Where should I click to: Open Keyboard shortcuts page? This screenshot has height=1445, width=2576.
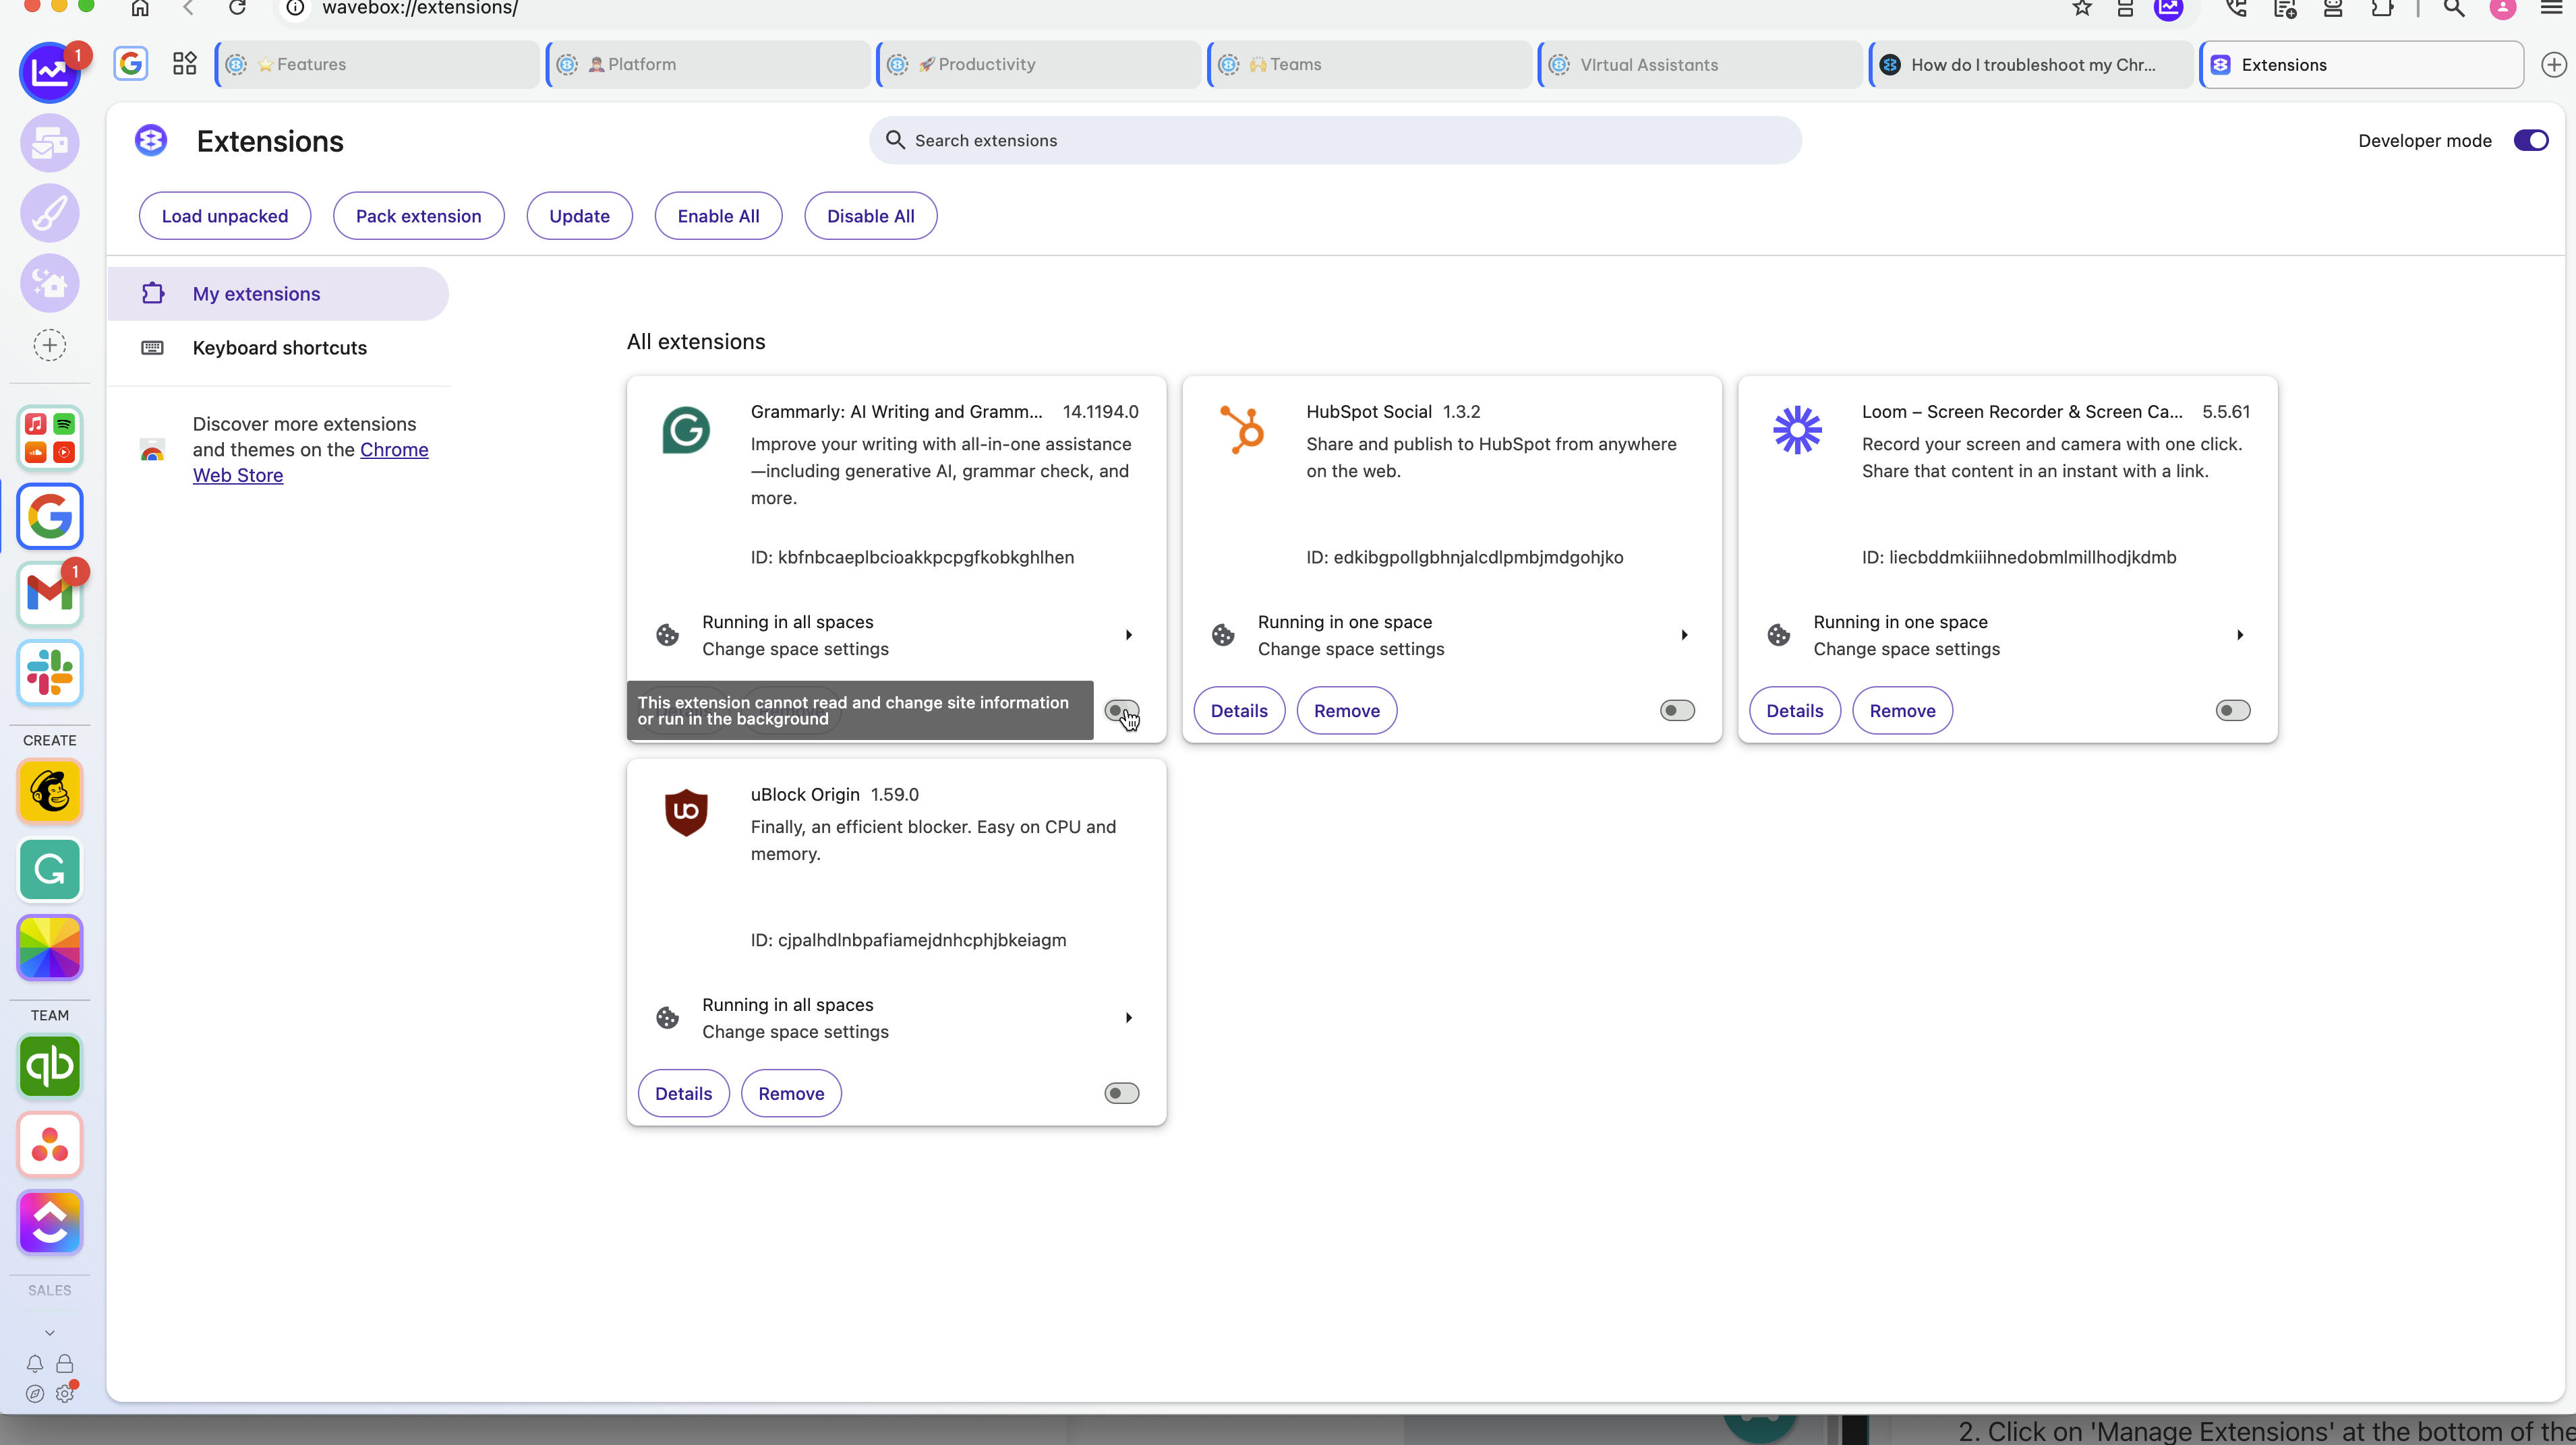[x=278, y=348]
